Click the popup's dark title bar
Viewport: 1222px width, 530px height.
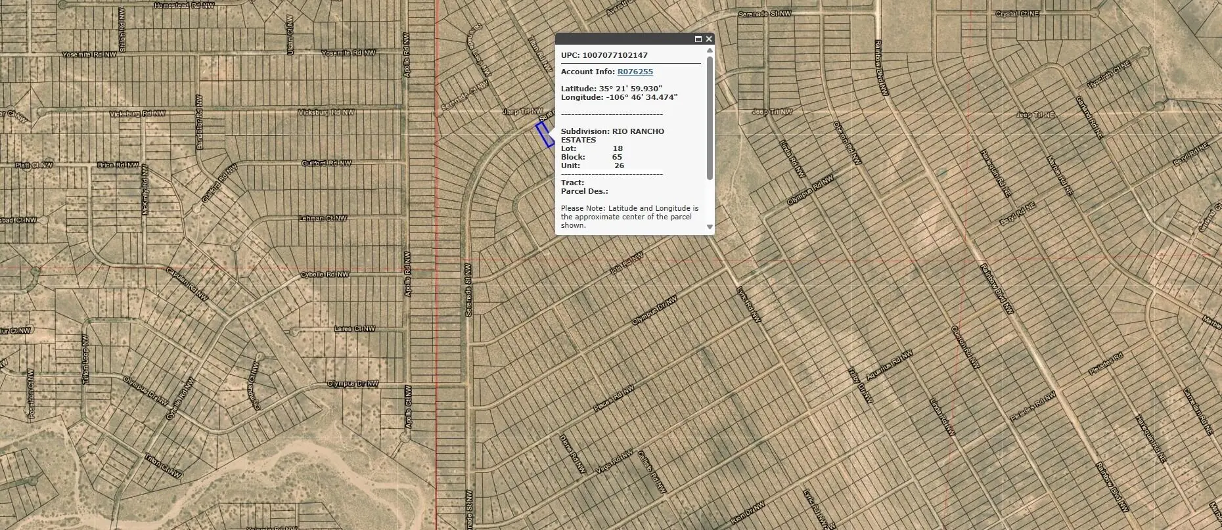(x=624, y=39)
